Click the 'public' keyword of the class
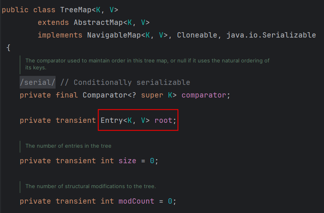324x213 pixels. 15,10
